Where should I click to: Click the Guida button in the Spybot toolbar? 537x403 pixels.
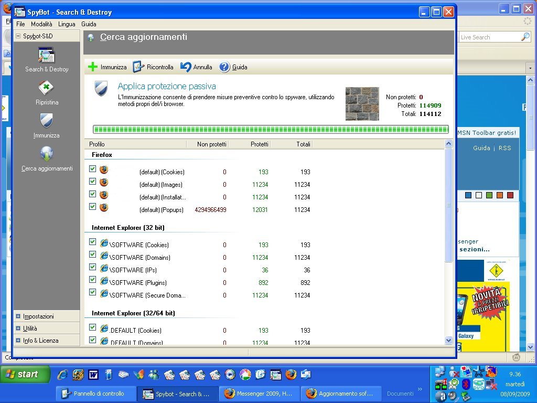coord(233,67)
